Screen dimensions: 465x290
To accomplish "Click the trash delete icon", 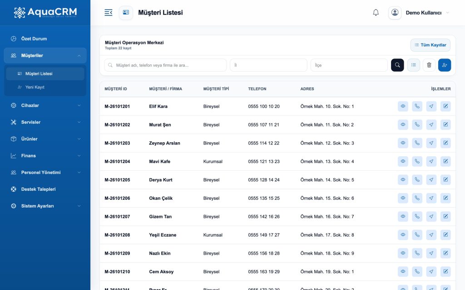I will 429,65.
